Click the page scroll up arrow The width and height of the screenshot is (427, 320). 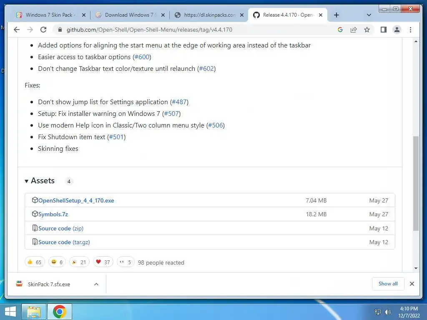coord(416,41)
